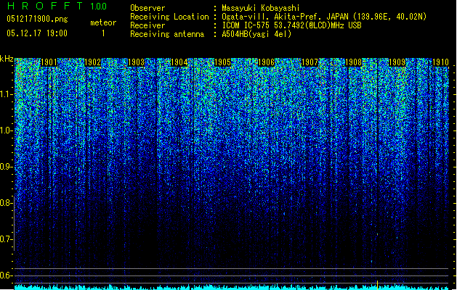457x290 pixels.
Task: Click the kHz axis unit label
Action: point(7,59)
